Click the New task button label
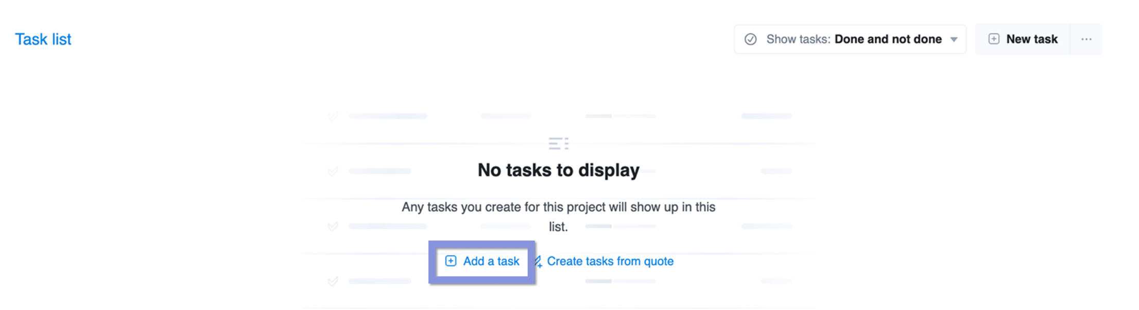This screenshot has height=310, width=1139. point(1032,39)
